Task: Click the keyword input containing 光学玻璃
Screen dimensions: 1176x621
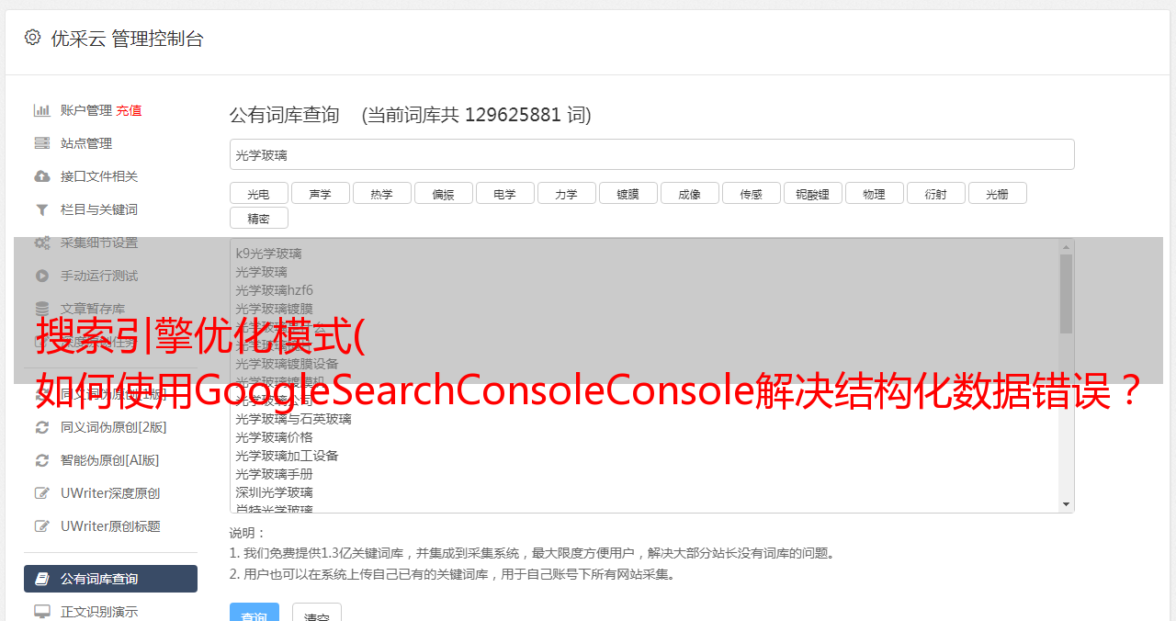Action: [651, 154]
